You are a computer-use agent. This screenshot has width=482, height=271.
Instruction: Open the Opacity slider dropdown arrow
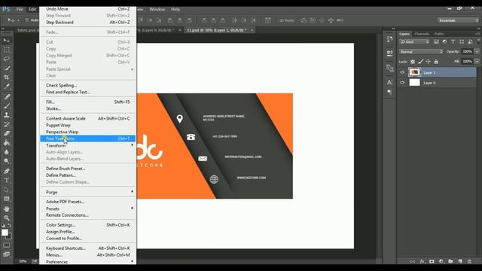point(477,52)
